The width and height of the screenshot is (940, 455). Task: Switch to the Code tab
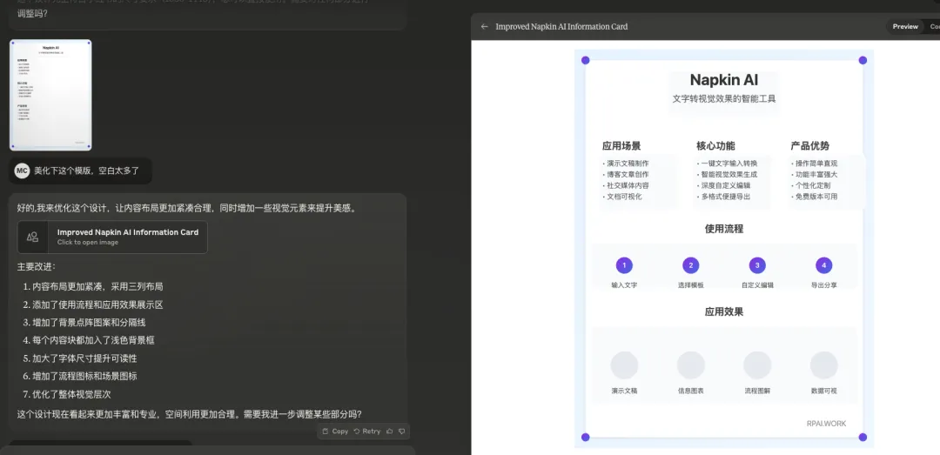[x=934, y=27]
